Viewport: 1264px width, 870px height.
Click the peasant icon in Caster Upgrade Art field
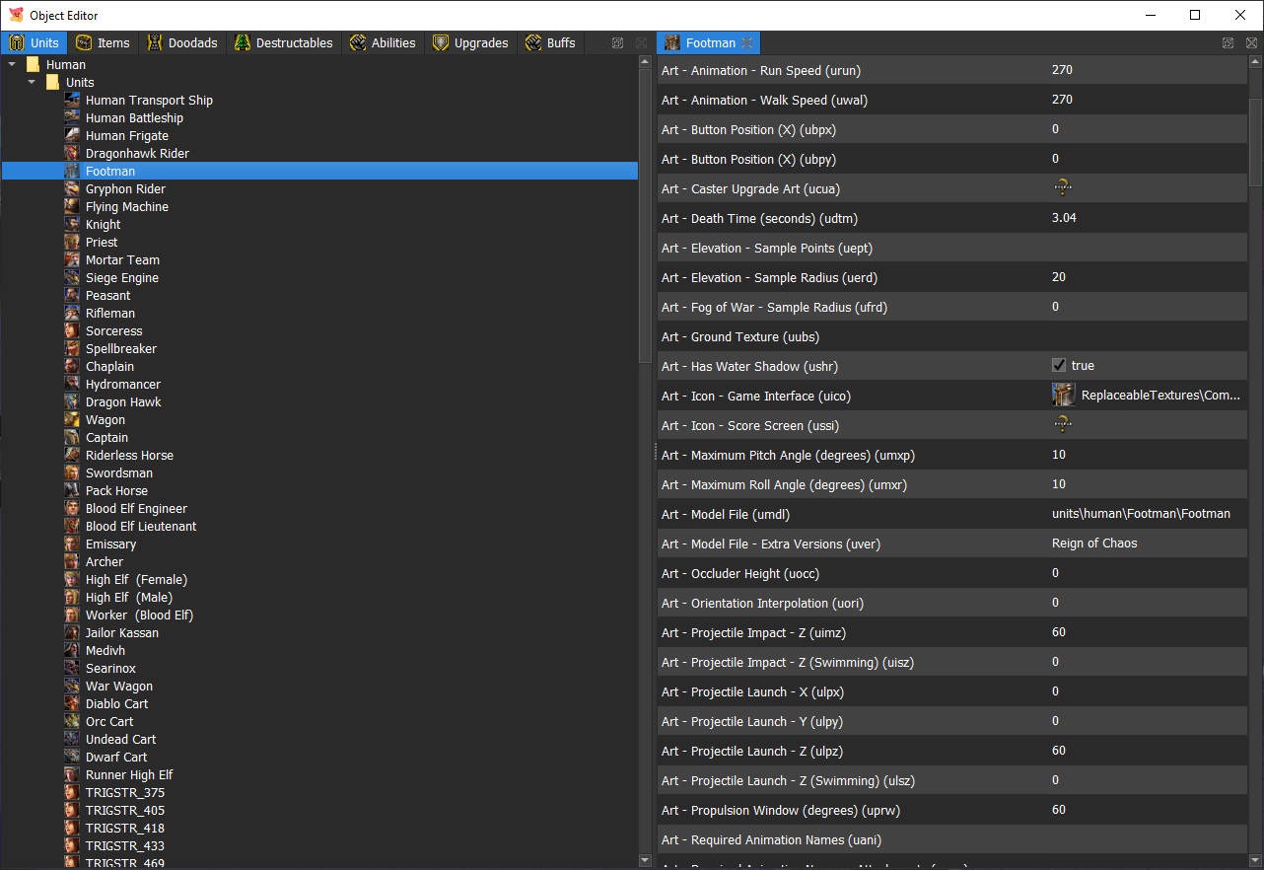click(x=1062, y=187)
